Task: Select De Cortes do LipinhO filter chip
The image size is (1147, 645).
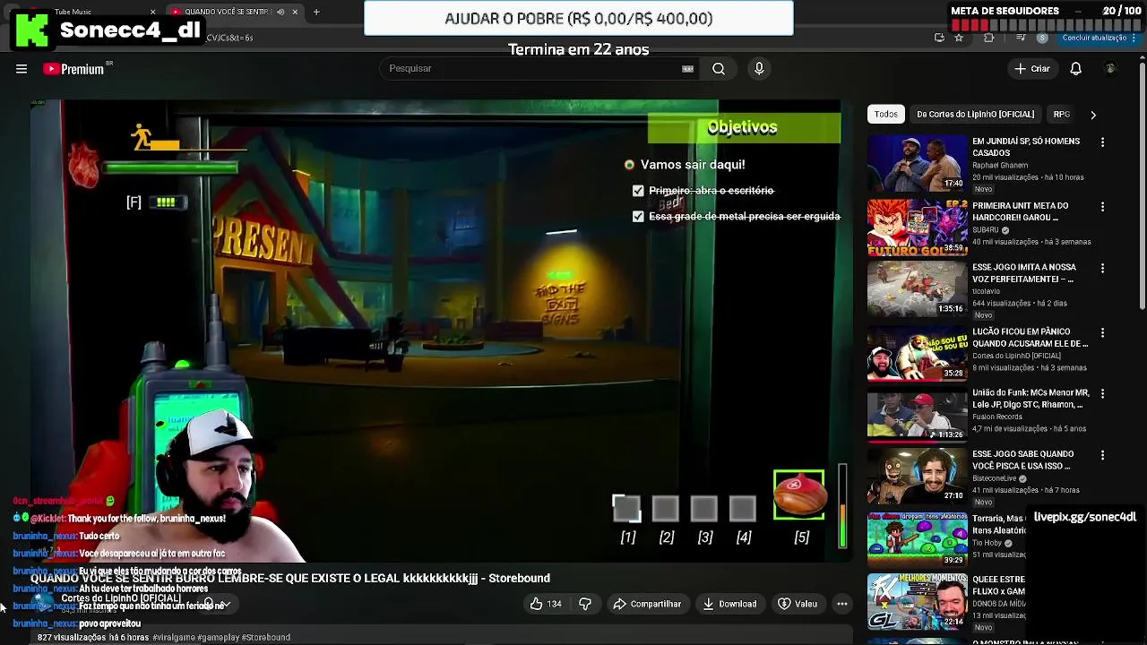Action: click(x=975, y=115)
